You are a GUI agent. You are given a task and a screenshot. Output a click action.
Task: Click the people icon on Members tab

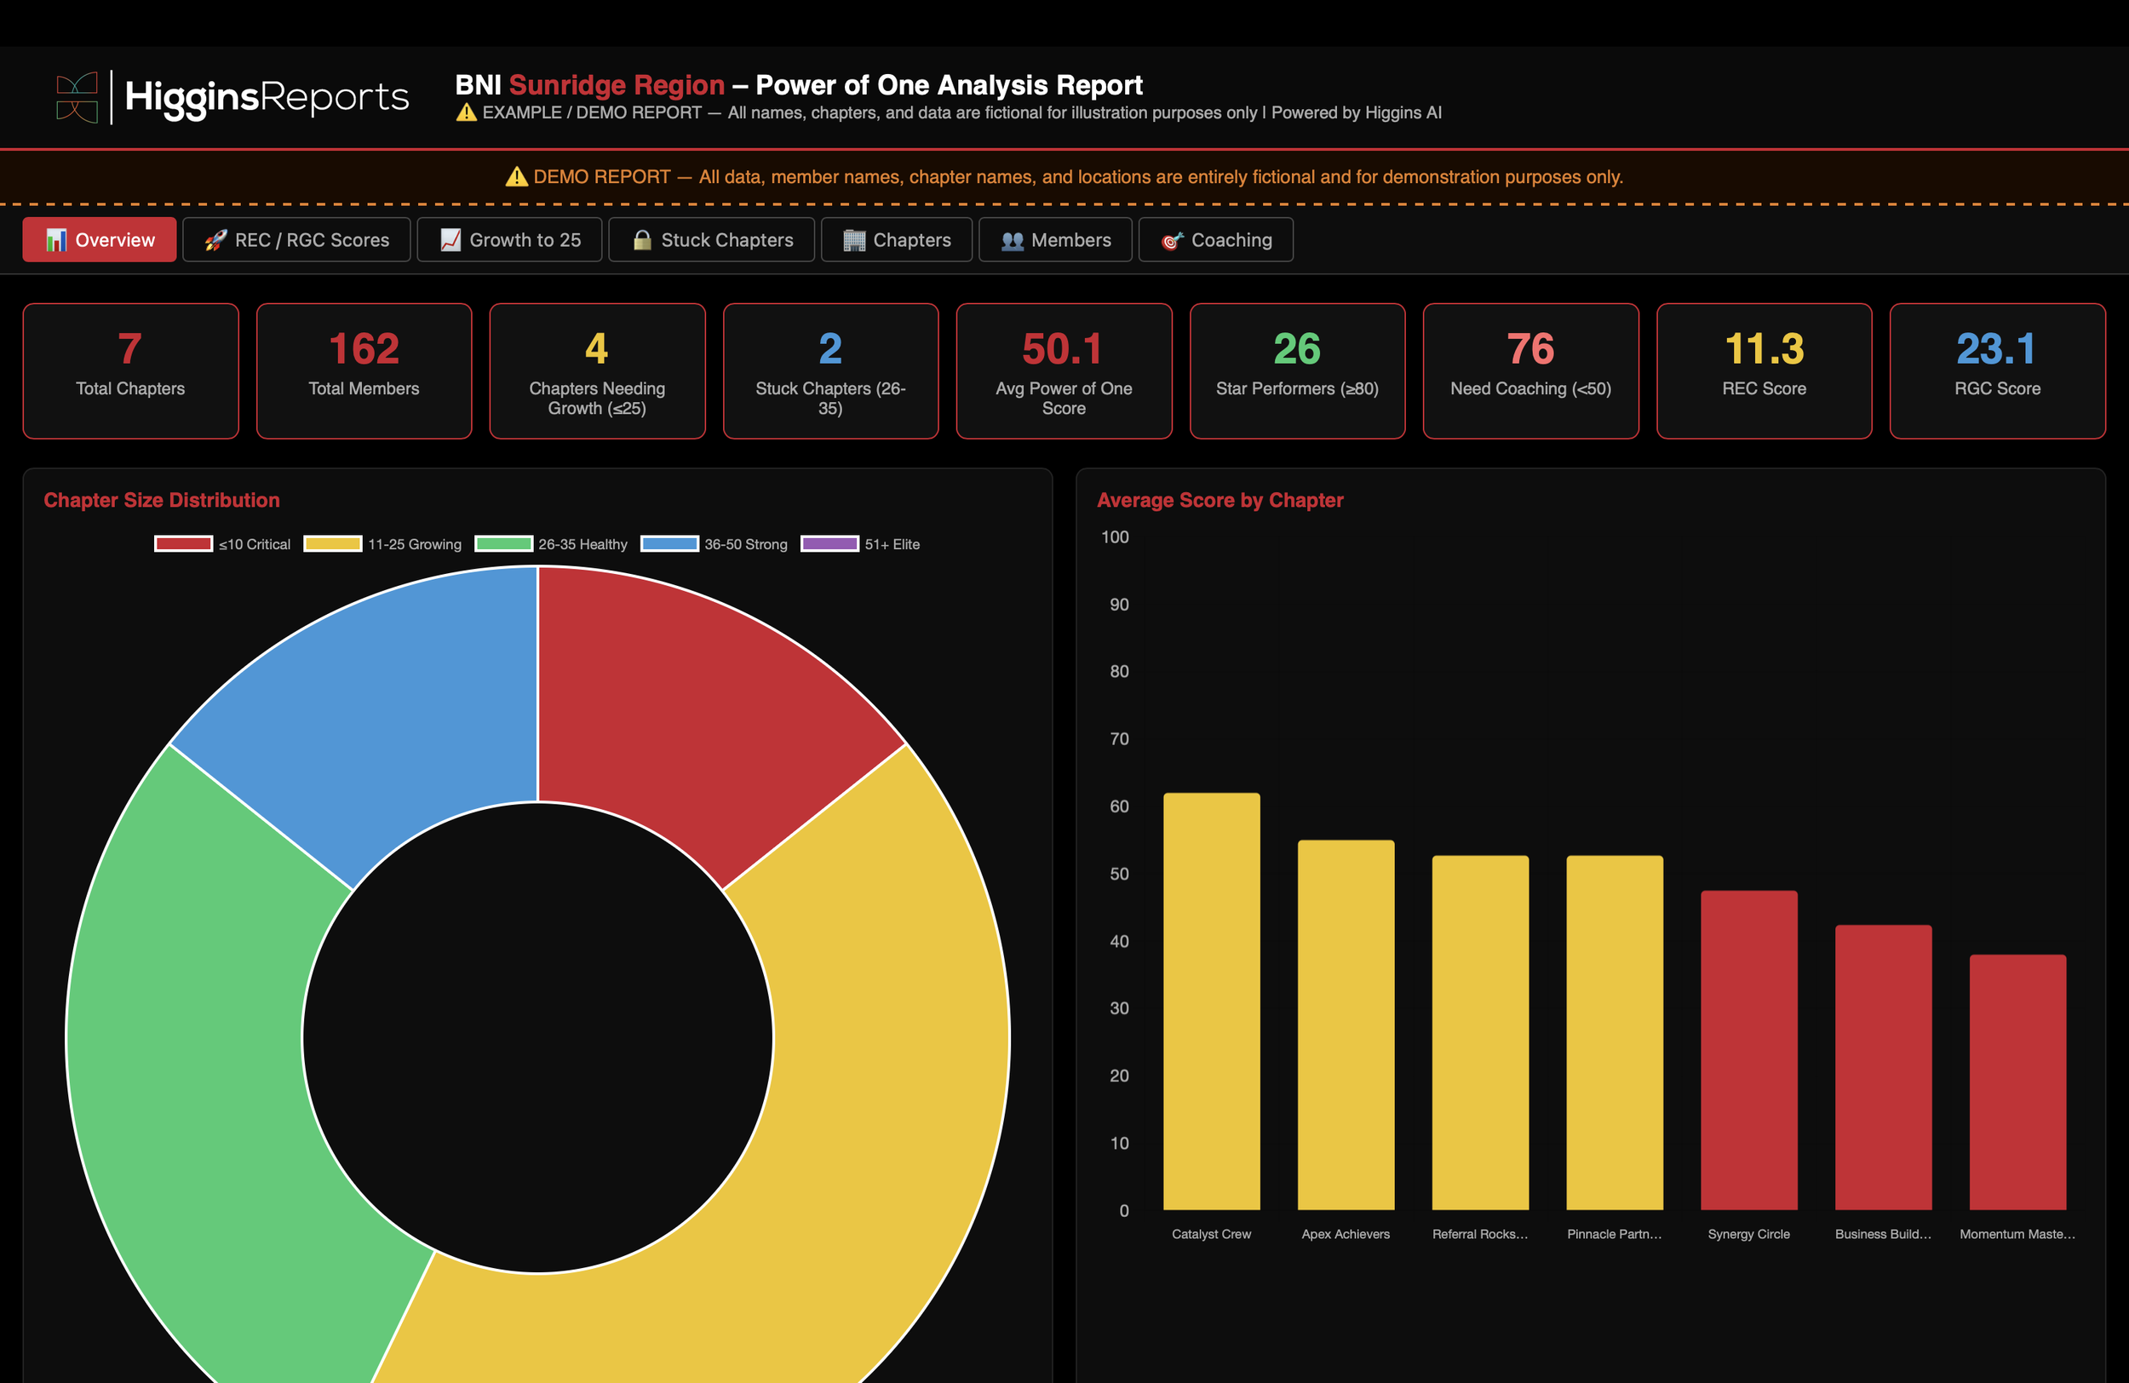click(1012, 240)
